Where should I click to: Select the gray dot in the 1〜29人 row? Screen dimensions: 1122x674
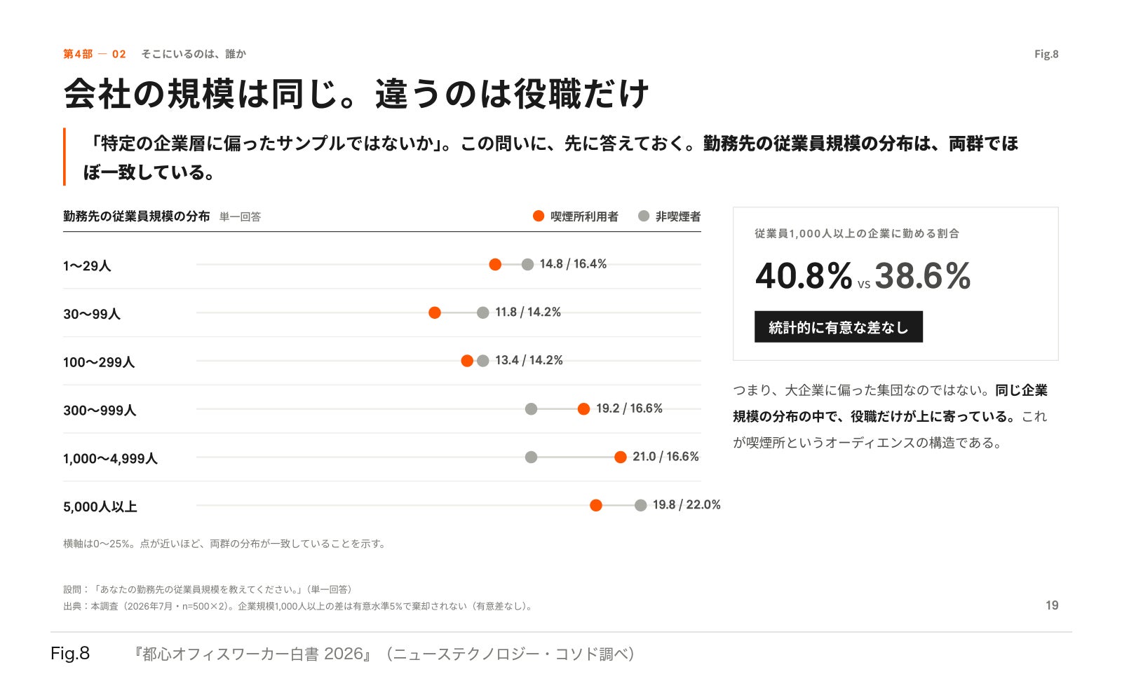527,264
